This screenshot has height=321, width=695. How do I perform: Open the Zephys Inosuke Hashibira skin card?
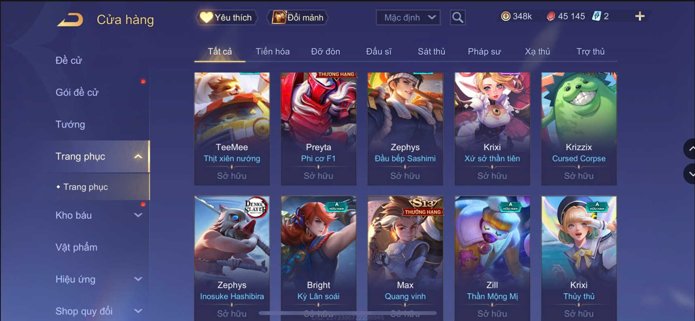click(x=232, y=258)
